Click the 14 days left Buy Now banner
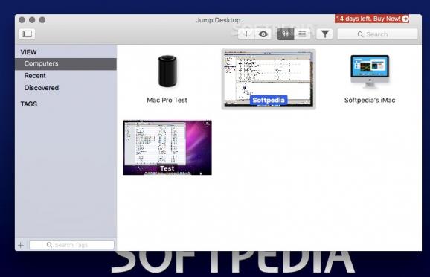Screen dimensions: 430x277 [x=372, y=19]
